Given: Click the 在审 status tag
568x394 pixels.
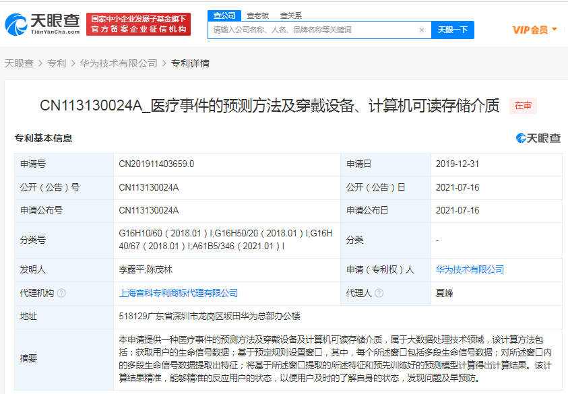Looking at the screenshot, I should pos(523,106).
